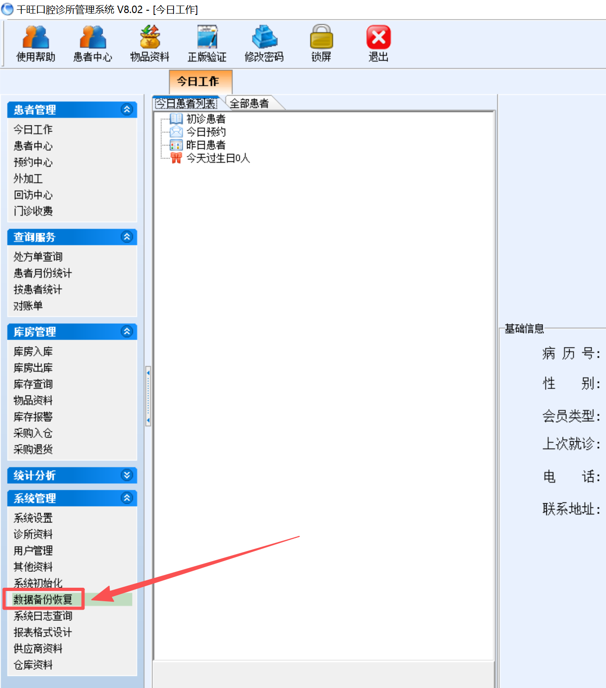Click the sidebar splitter collapse handle
The width and height of the screenshot is (606, 688).
click(x=148, y=396)
